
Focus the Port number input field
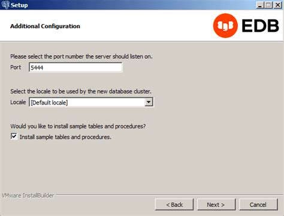coord(75,67)
